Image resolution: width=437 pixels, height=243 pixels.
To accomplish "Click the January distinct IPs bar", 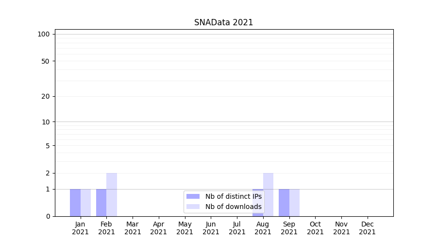I will pos(75,203).
